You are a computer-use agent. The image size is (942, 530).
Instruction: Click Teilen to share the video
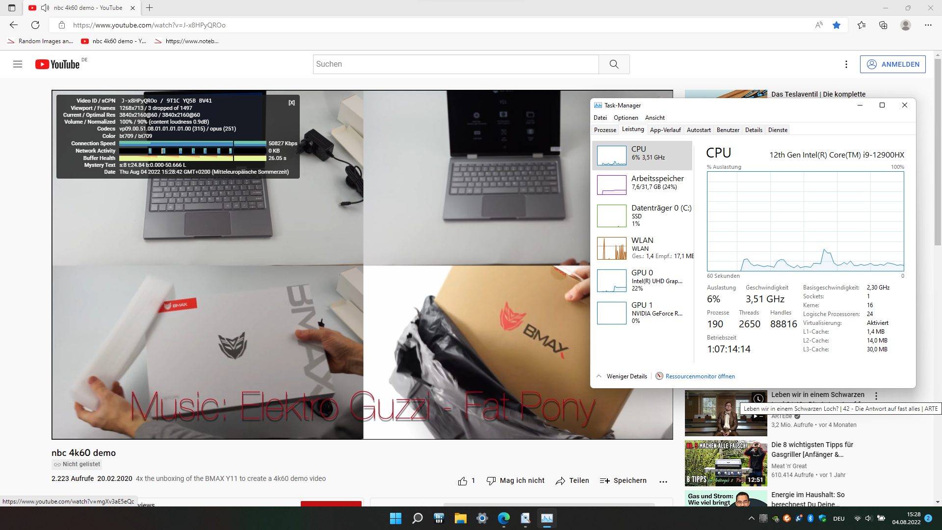(x=572, y=481)
